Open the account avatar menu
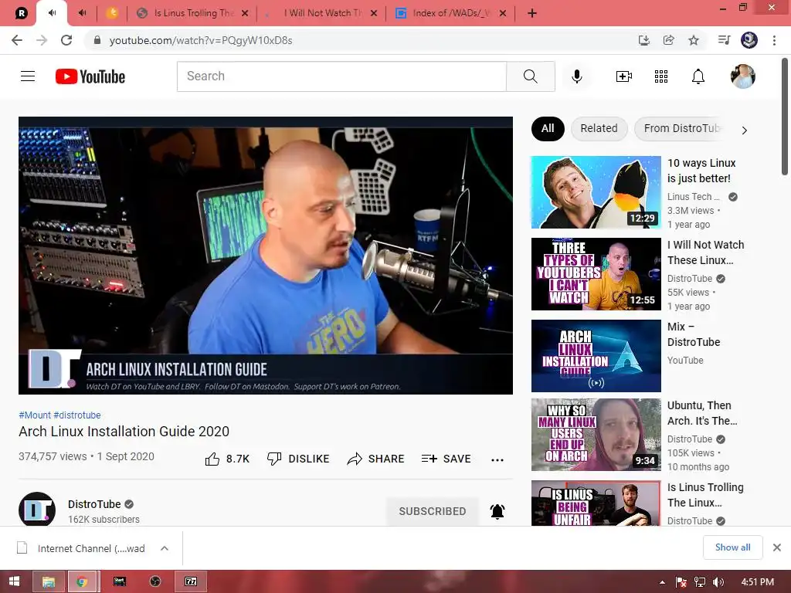The width and height of the screenshot is (791, 593). [x=742, y=76]
